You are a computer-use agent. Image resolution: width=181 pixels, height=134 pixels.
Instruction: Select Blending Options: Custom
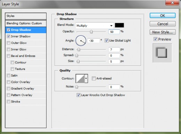[x=26, y=24]
